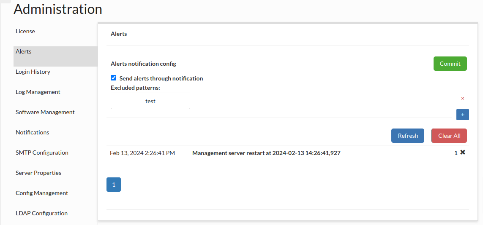This screenshot has height=225, width=483.
Task: View Server Properties
Action: coord(38,173)
